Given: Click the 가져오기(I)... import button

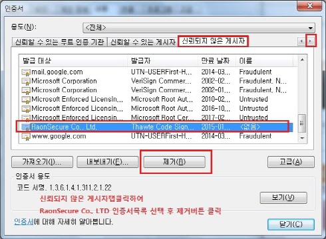Looking at the screenshot, I should point(42,162).
